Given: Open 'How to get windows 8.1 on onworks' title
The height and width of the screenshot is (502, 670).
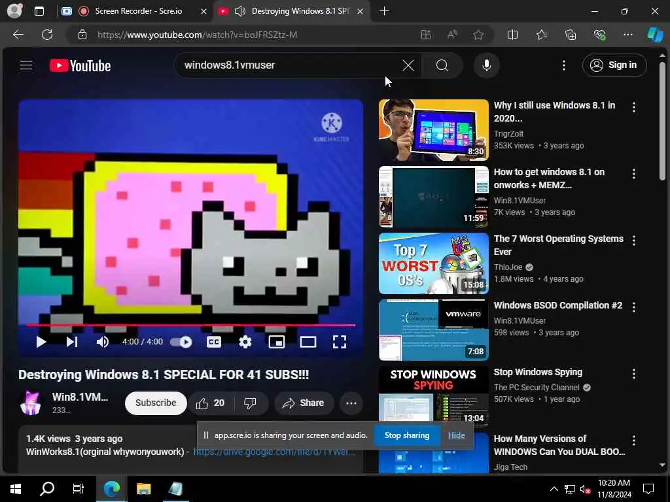Looking at the screenshot, I should [550, 178].
